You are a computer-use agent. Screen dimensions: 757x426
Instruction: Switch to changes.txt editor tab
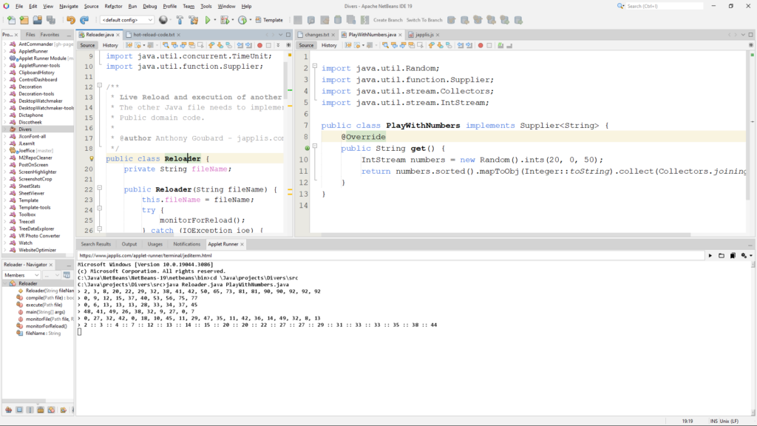(316, 35)
